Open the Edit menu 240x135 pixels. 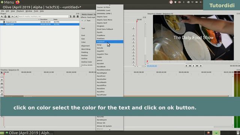coord(7,11)
